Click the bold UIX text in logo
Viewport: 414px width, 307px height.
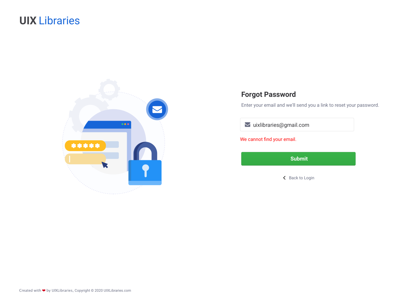(x=28, y=21)
